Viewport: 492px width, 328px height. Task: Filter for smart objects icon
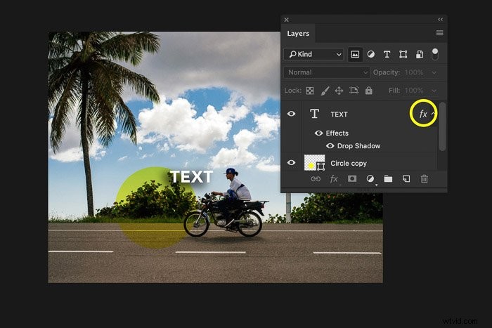coord(420,54)
